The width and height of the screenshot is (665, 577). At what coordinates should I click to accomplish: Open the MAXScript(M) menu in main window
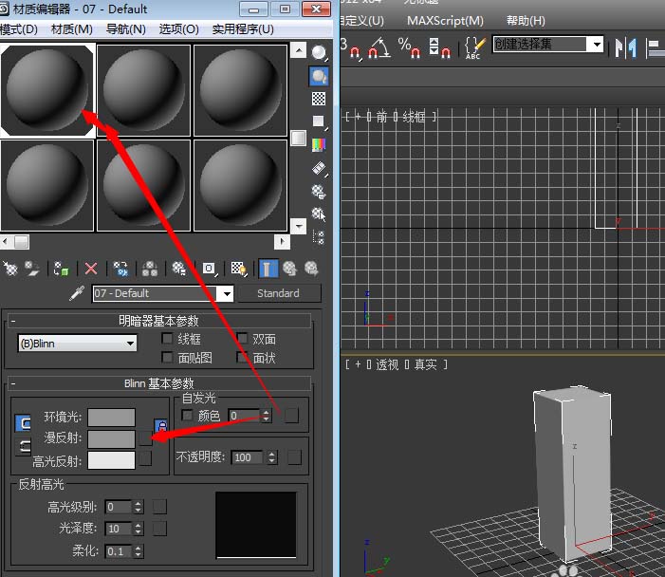[x=445, y=20]
